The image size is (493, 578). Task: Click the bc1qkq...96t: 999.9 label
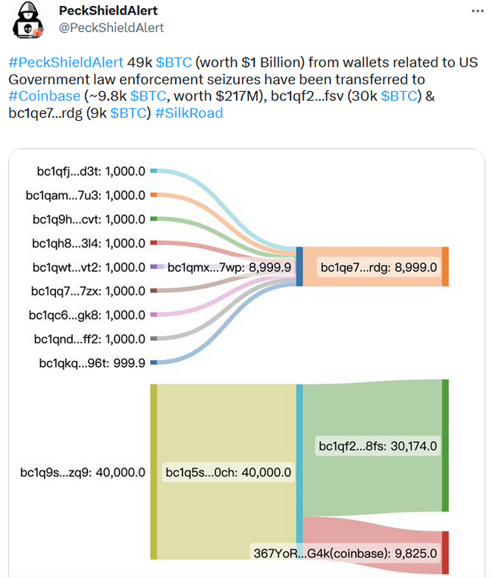pos(92,363)
